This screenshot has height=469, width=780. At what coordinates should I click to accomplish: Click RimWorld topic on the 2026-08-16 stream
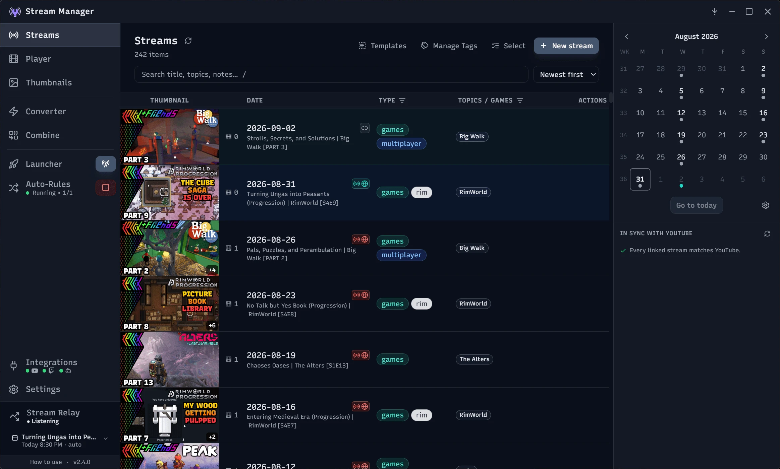(x=473, y=415)
